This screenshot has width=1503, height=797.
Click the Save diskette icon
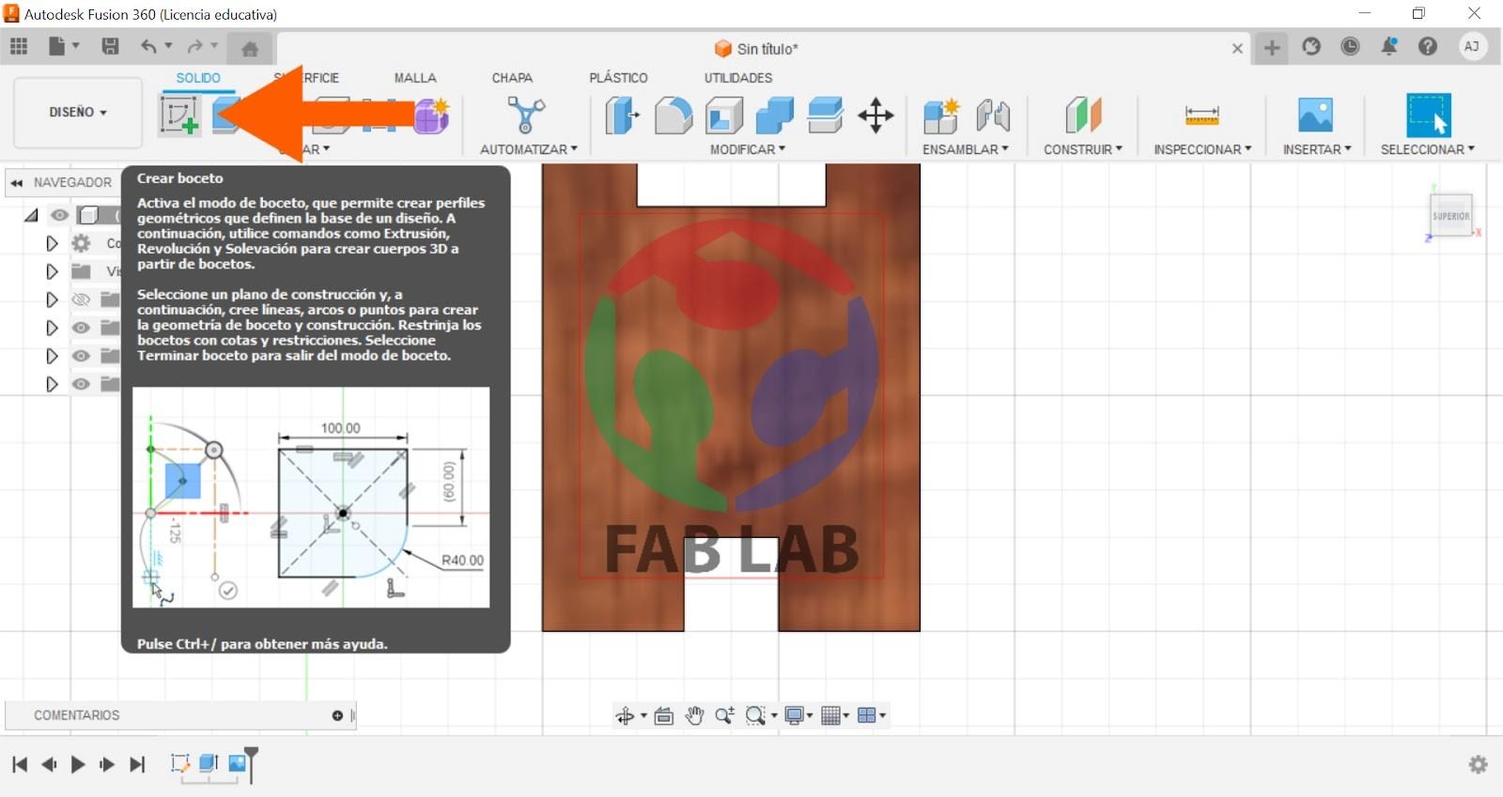coord(110,46)
